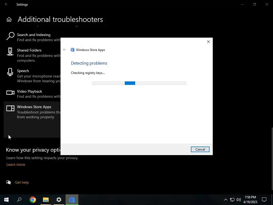Open the taskbar clock and date
The image size is (273, 205).
250,200
